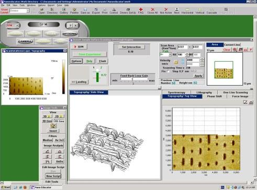Image resolution: width=257 pixels, height=190 pixels.
Task: Open the Current Line tab
Action: pyautogui.click(x=232, y=45)
